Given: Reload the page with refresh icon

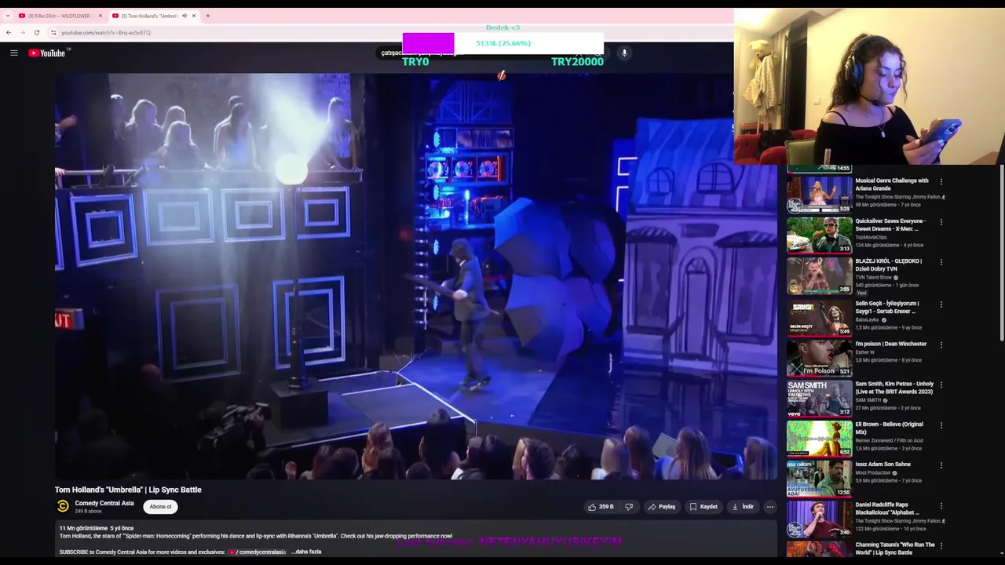Looking at the screenshot, I should pyautogui.click(x=36, y=32).
